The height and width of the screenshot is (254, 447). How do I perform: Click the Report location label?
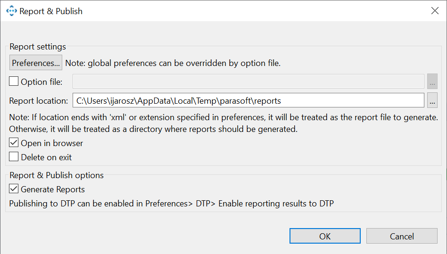[x=39, y=101]
